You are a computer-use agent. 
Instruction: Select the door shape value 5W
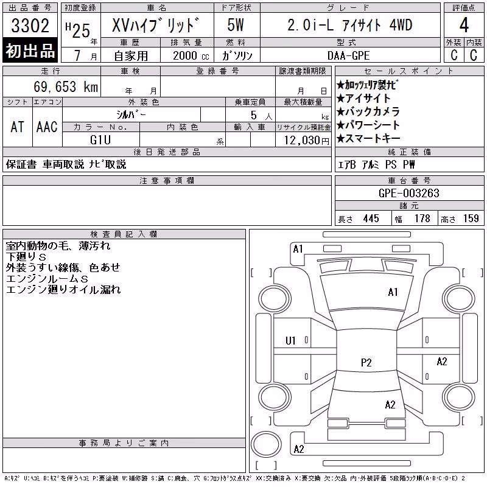pos(236,25)
